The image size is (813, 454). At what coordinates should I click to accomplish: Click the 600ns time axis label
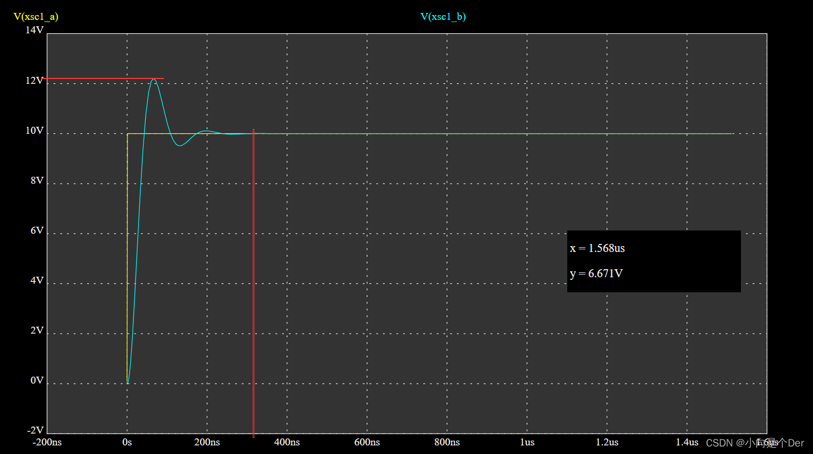[x=367, y=442]
